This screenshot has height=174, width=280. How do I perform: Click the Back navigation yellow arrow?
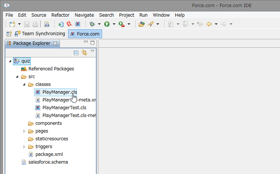click(209, 24)
